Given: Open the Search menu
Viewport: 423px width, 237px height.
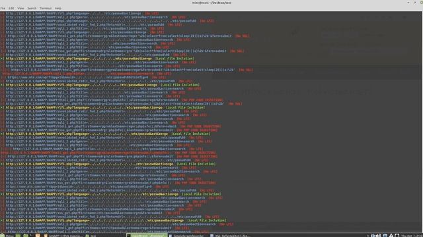Looking at the screenshot, I should 32,9.
